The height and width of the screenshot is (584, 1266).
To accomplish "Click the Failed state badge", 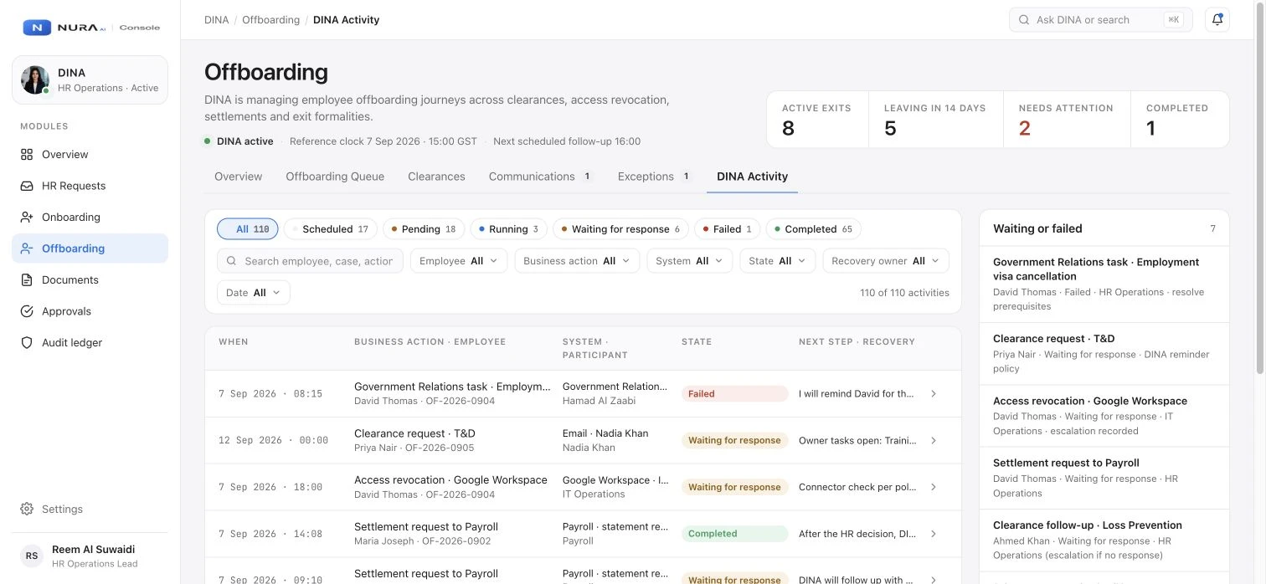I will point(734,394).
